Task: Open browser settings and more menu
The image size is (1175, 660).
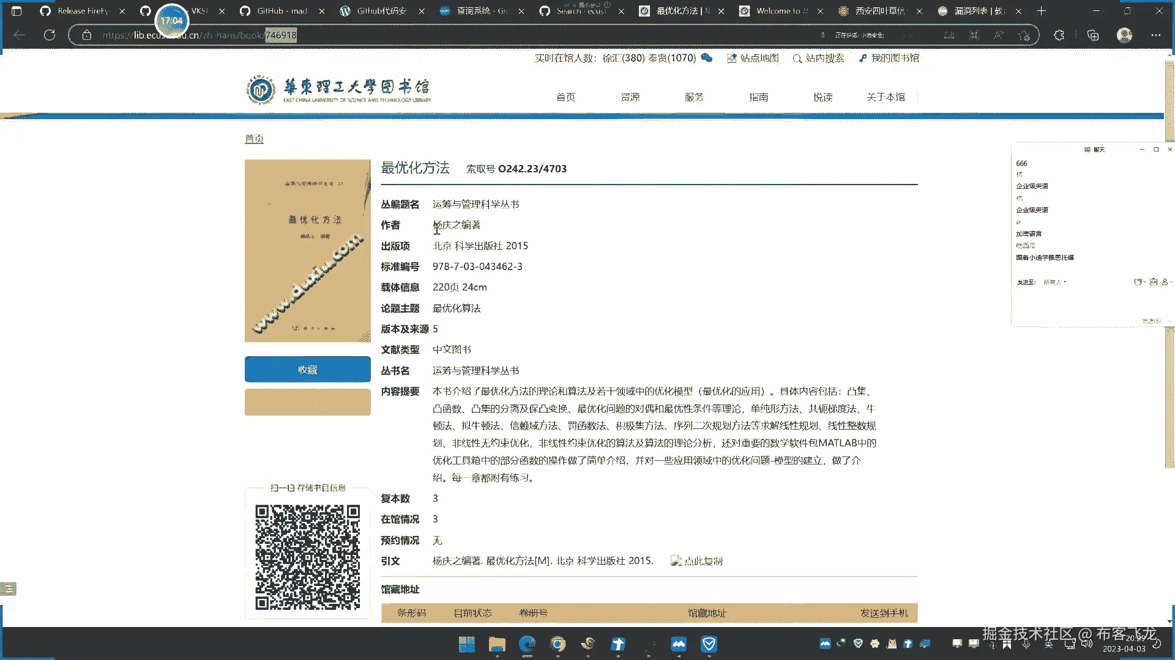Action: (x=1155, y=35)
